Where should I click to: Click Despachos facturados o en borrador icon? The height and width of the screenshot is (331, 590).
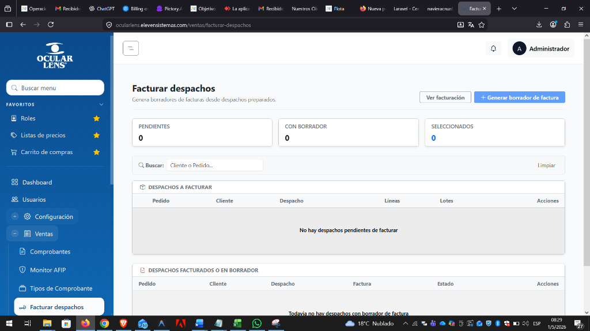(x=142, y=270)
